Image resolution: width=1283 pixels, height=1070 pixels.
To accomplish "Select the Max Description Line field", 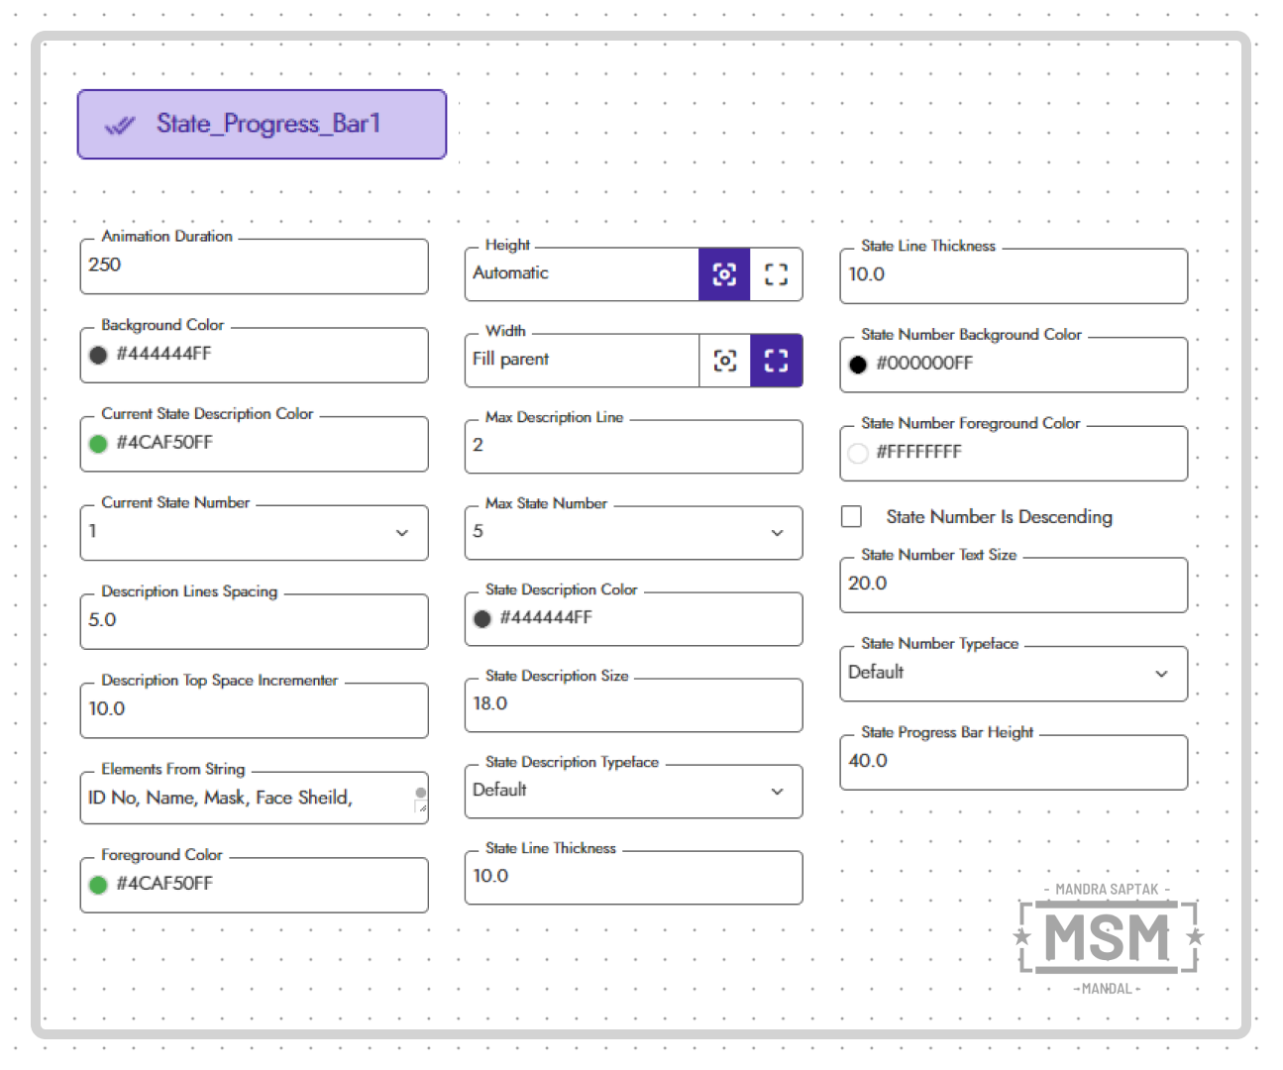I will tap(633, 447).
